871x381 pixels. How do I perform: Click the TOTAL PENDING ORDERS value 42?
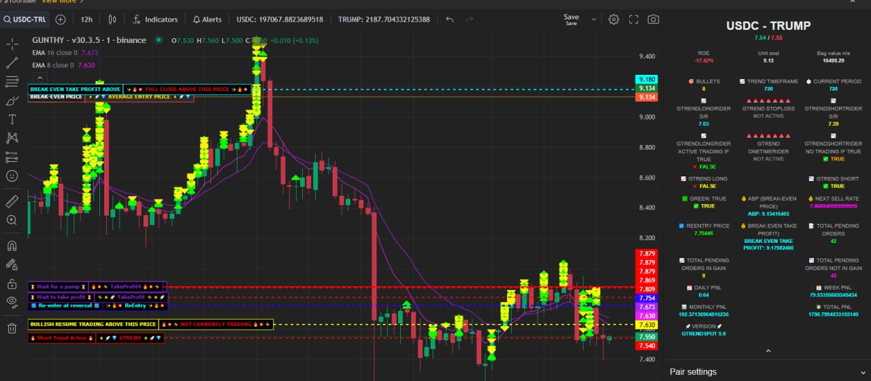click(x=833, y=241)
